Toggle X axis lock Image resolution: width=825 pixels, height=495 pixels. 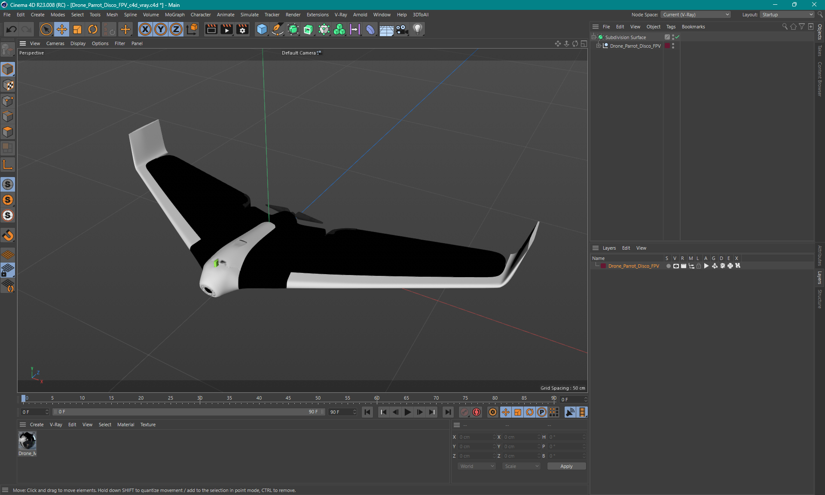[145, 29]
